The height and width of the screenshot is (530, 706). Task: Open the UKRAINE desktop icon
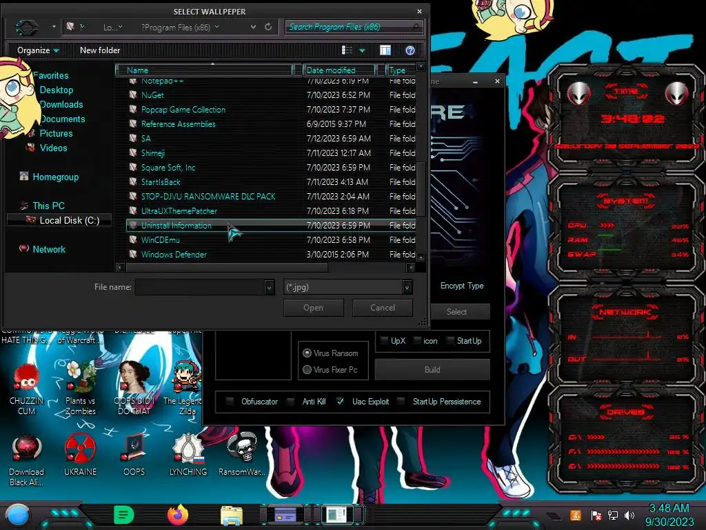tap(80, 455)
